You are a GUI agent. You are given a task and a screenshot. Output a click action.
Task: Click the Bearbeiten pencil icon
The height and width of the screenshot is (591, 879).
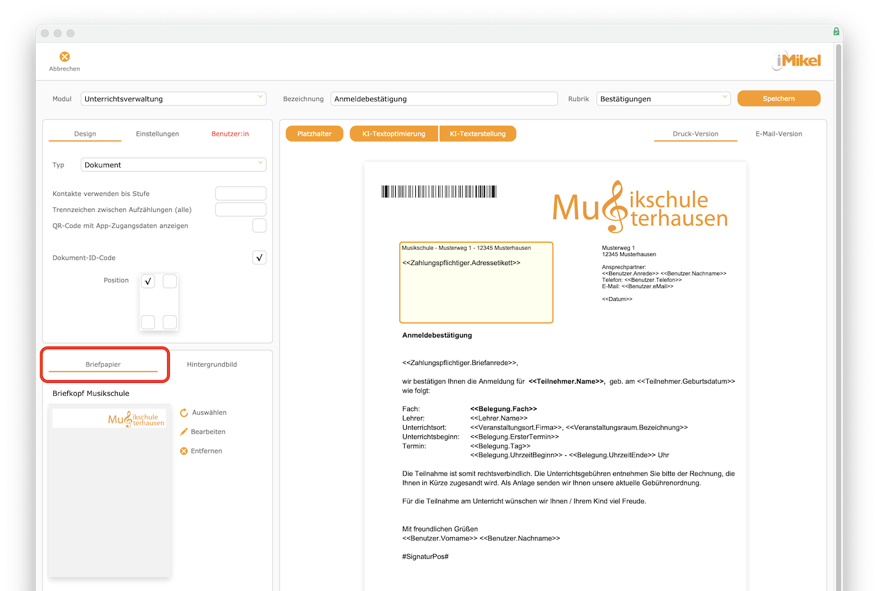[184, 432]
